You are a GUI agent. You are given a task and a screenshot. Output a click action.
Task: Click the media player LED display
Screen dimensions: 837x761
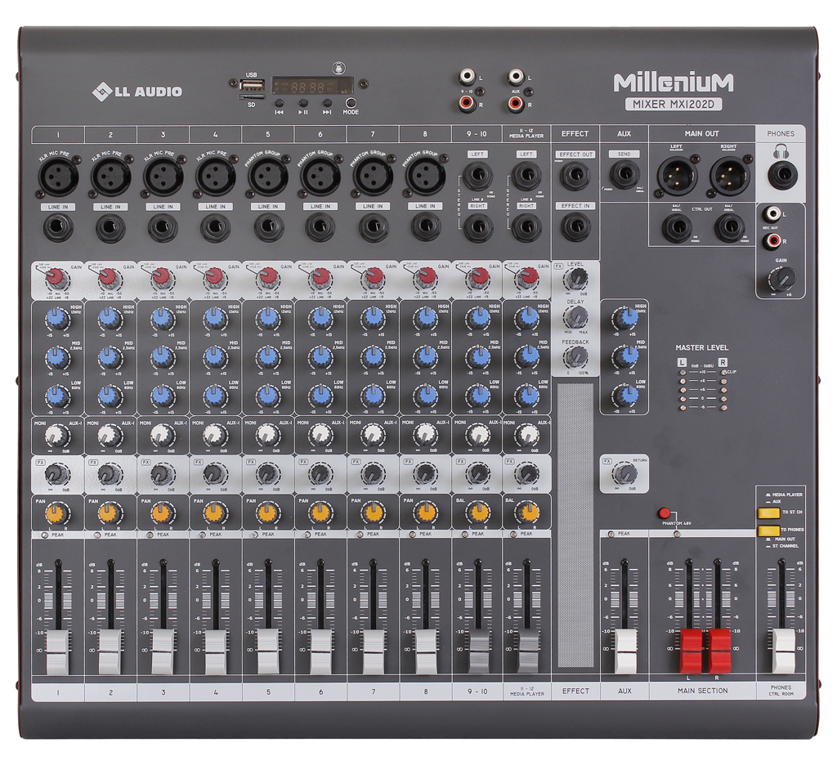[x=312, y=85]
